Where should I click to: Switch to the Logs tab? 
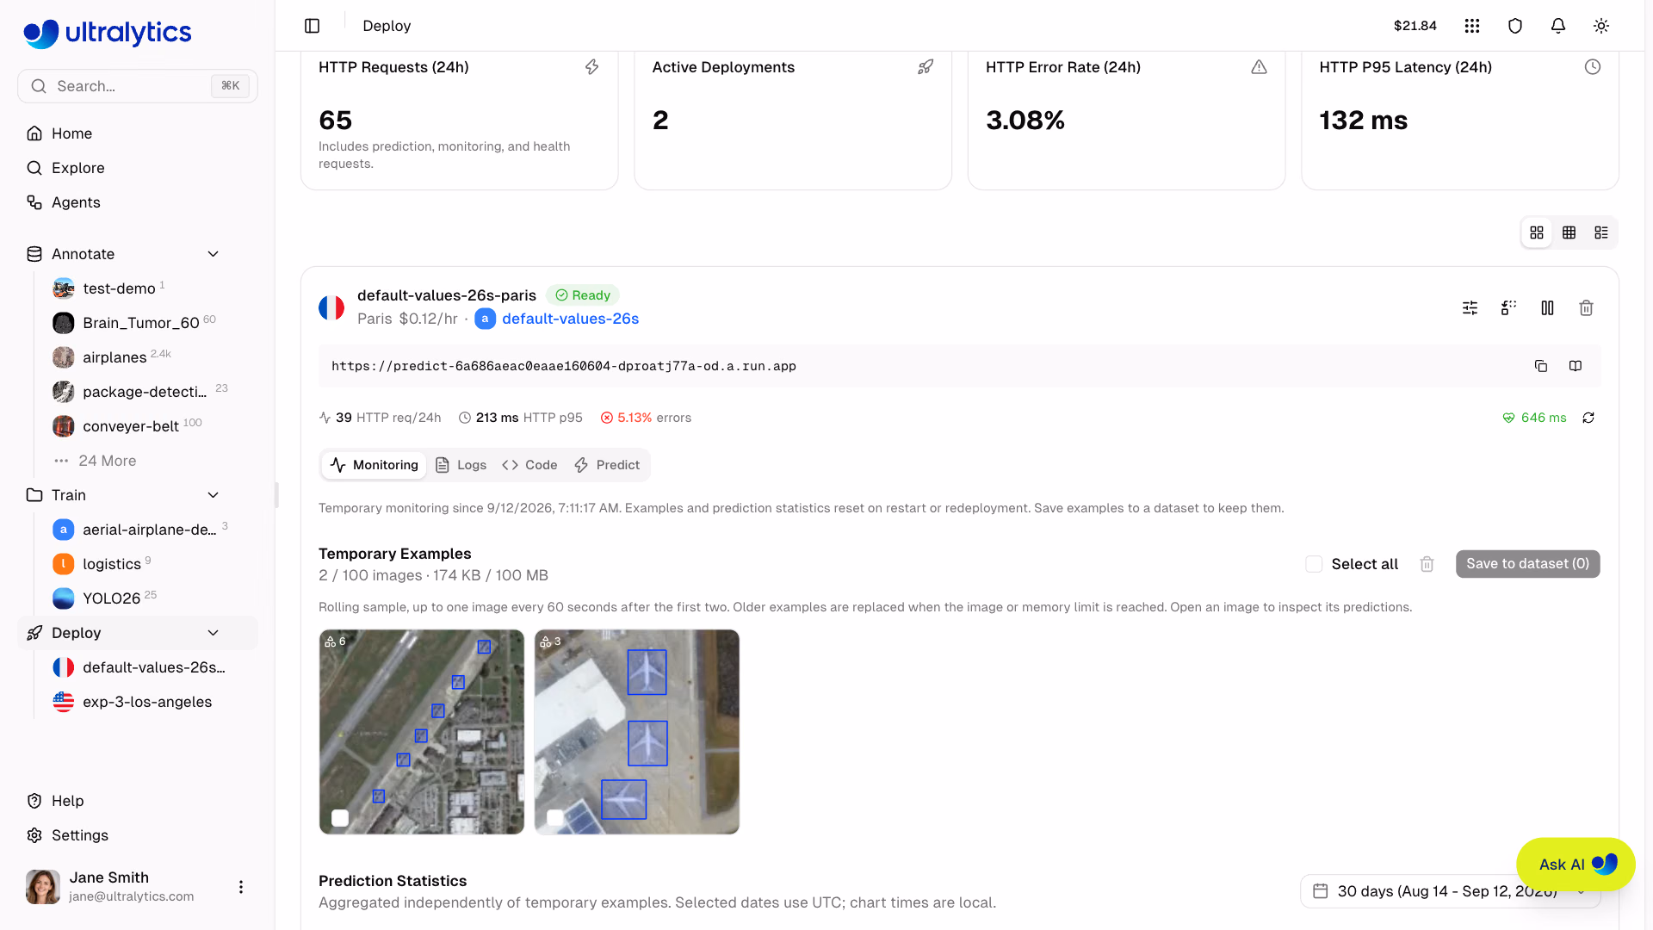click(461, 465)
